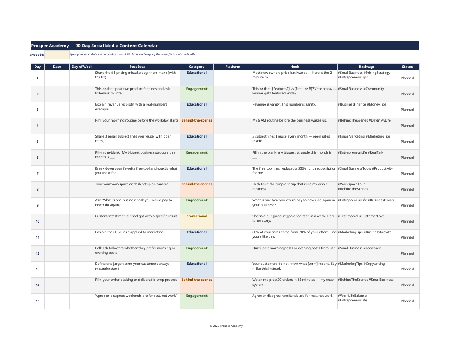The height and width of the screenshot is (349, 452).
Task: Select hashtags '#EmailMarketing #MarketingTips'
Action: 364,136
